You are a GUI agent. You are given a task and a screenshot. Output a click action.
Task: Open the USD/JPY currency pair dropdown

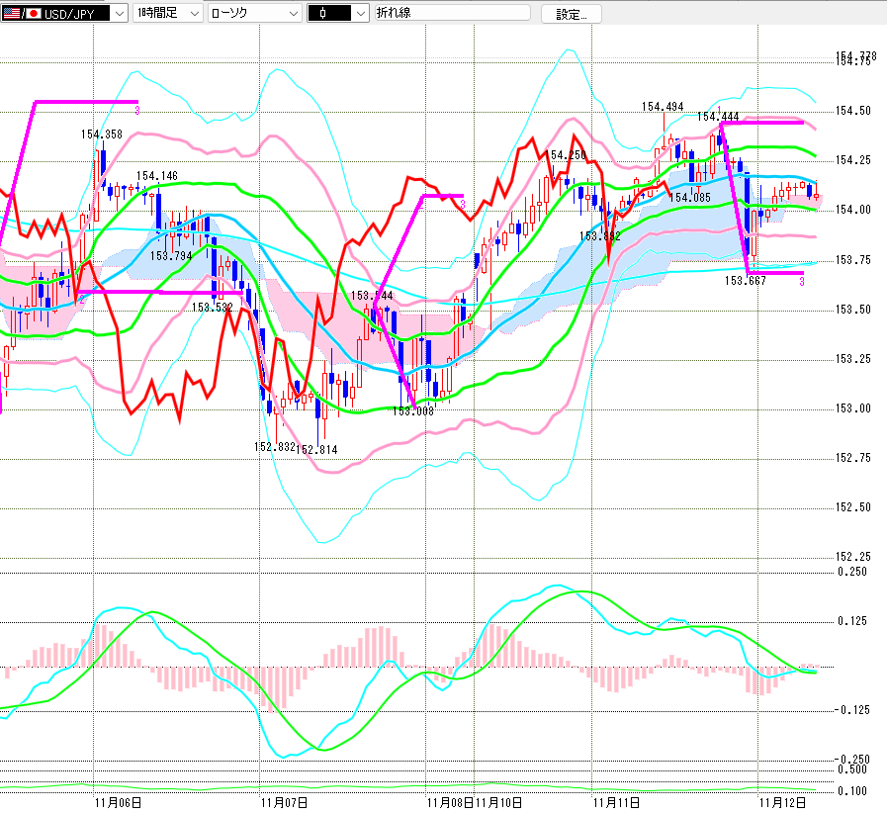tap(119, 14)
